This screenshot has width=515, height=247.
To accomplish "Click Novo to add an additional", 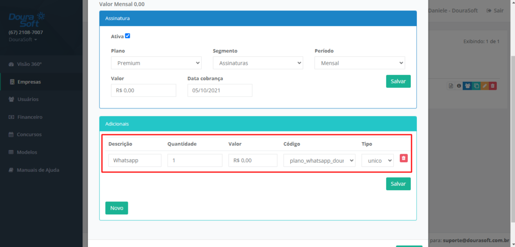I will (x=117, y=208).
